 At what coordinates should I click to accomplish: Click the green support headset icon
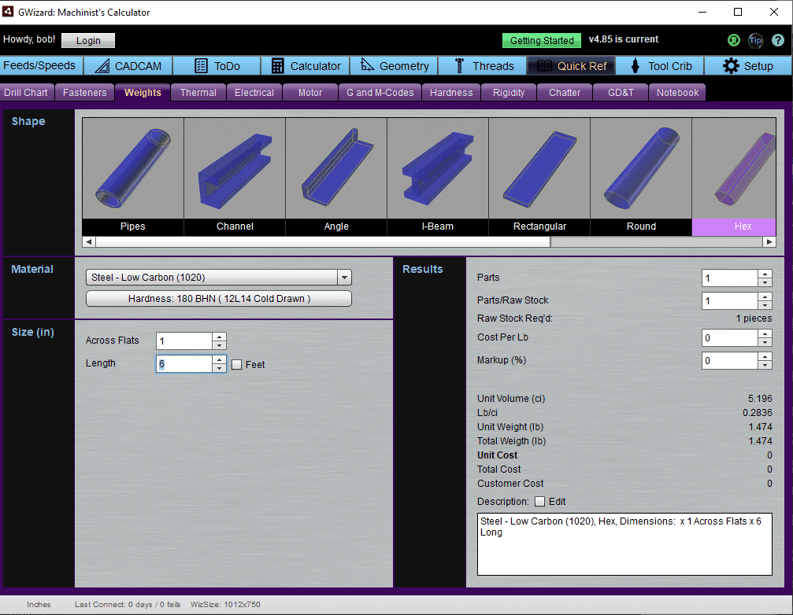tap(733, 40)
